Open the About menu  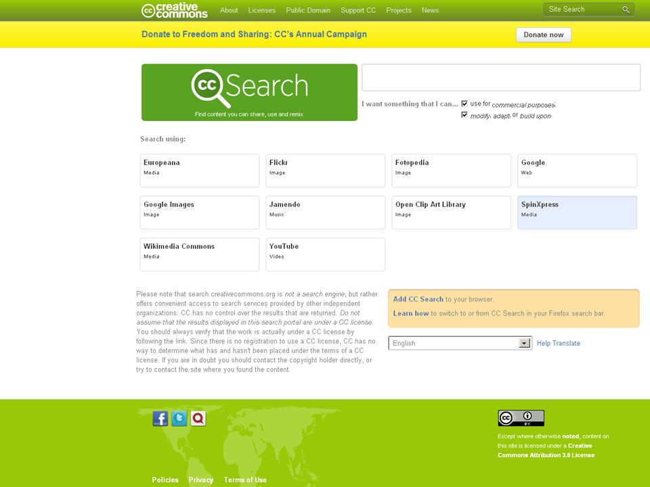[229, 10]
